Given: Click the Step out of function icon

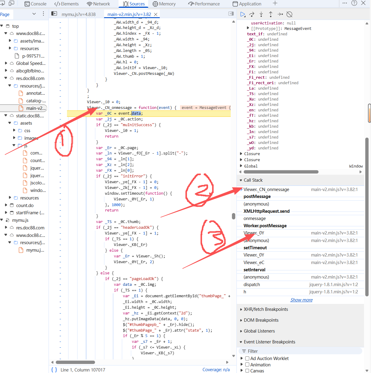Looking at the screenshot, I should [x=271, y=14].
